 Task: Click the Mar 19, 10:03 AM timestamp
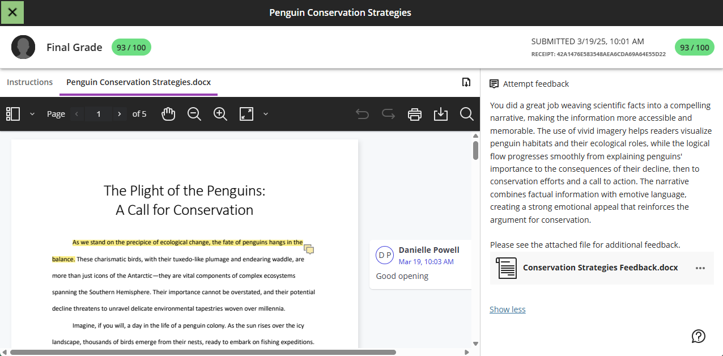426,262
